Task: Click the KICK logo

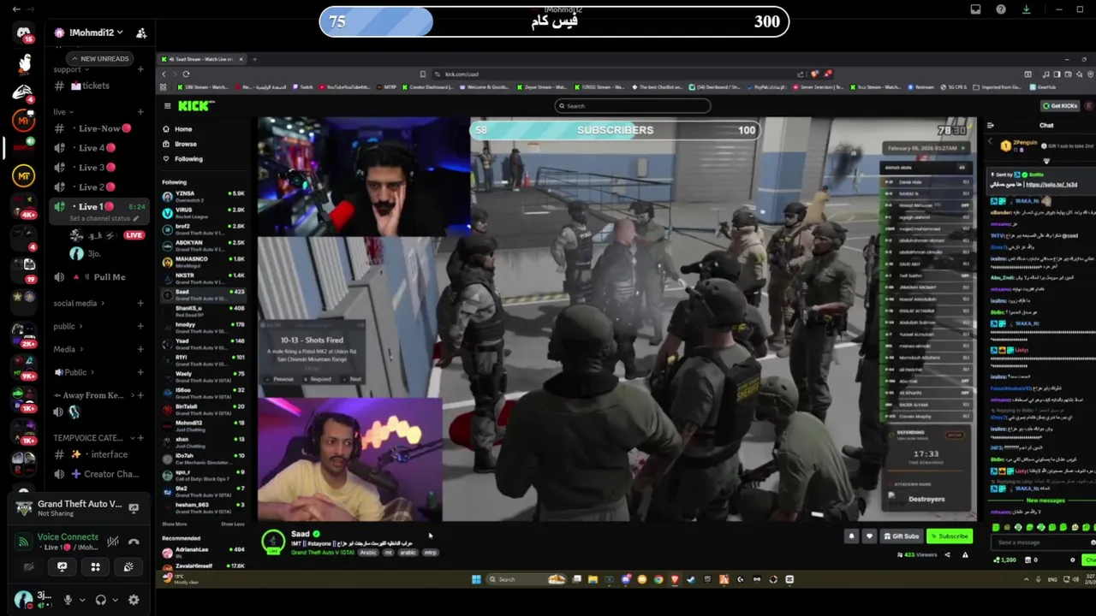Action: coord(196,106)
